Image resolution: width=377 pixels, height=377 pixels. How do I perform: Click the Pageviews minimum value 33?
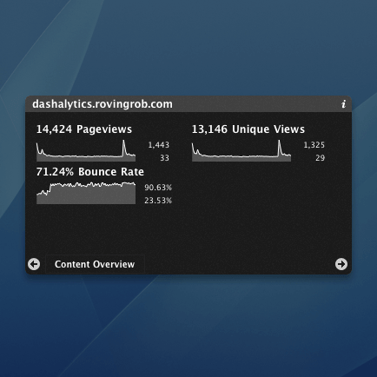164,158
